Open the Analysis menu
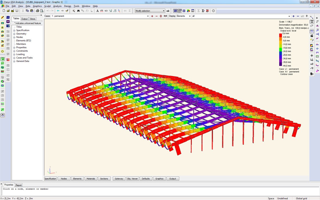Viewport: 320px width, 200px height. point(57,6)
